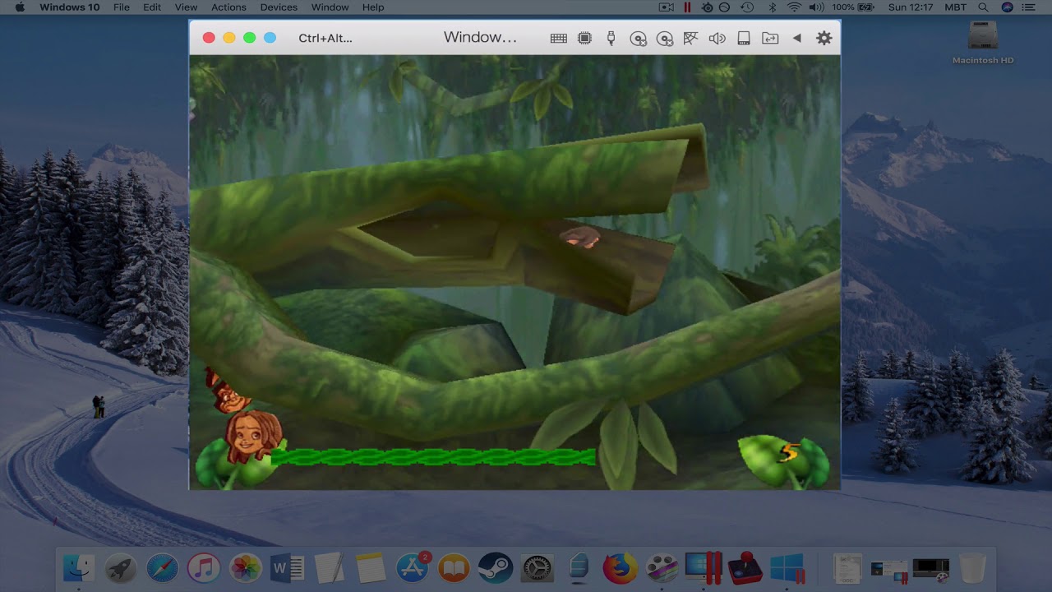Screen dimensions: 1052x592
Task: Launch Safari from the Dock
Action: [x=162, y=568]
